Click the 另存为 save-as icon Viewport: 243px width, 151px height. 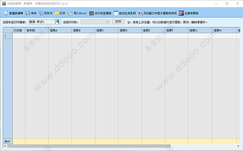(41, 13)
